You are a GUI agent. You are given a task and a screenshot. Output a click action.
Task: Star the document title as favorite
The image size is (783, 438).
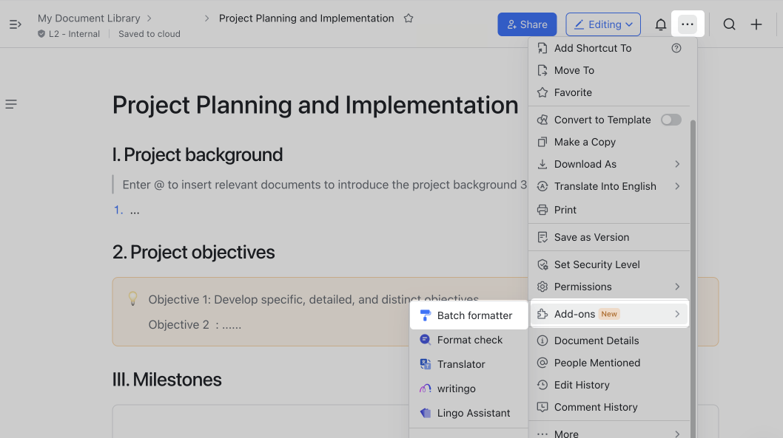point(409,18)
